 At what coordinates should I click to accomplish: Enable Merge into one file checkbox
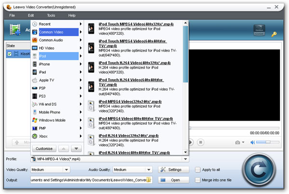[x=197, y=180]
